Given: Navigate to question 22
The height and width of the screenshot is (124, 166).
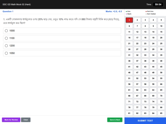Looking at the screenshot, I should [137, 43].
